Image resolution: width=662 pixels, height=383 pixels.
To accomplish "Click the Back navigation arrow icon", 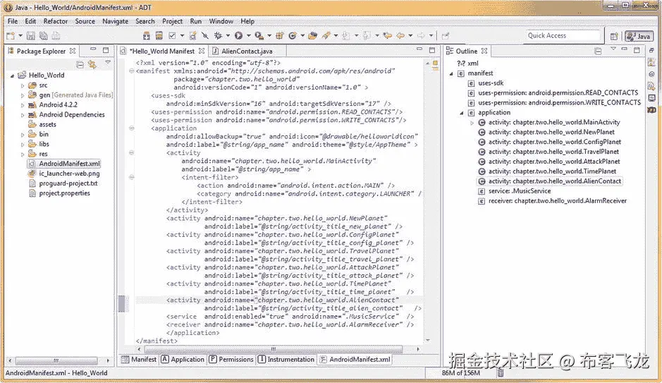I will pyautogui.click(x=400, y=36).
